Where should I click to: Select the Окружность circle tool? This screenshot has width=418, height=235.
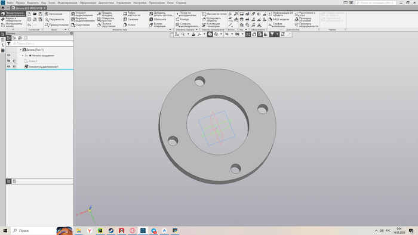54,20
